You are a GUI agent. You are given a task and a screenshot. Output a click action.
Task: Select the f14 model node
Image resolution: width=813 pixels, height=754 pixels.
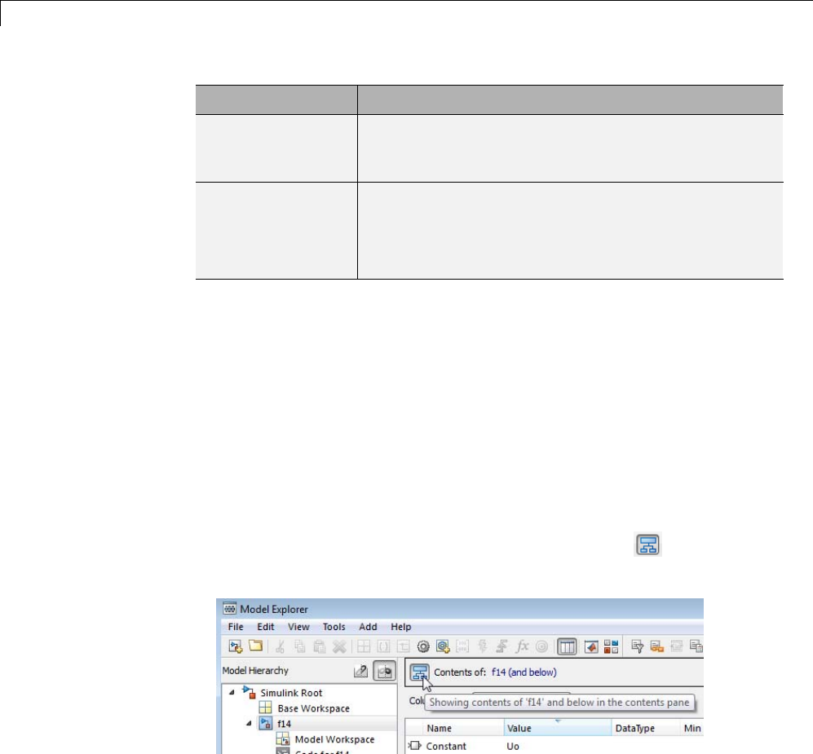point(284,723)
